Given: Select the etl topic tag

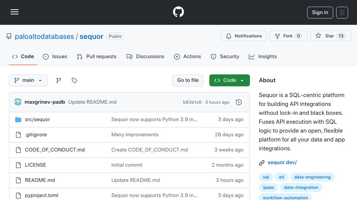Looking at the screenshot, I should pyautogui.click(x=282, y=177).
